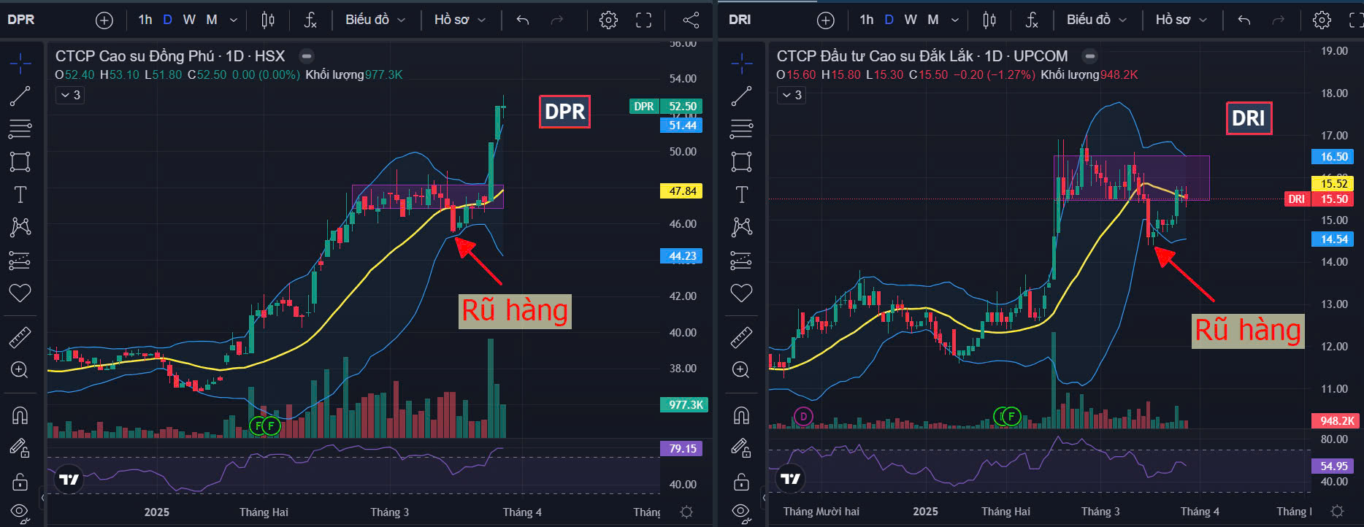Screen dimensions: 1364x527
Task: Select the 1h timeframe on DRI chart
Action: [867, 20]
